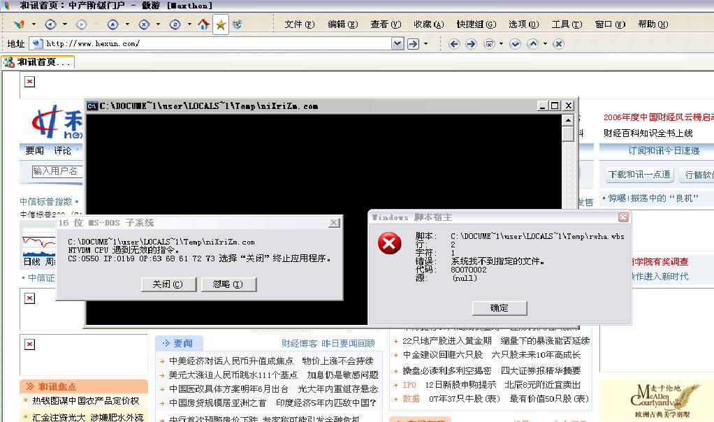
Task: Go to the Home page via house icon
Action: pos(203,24)
